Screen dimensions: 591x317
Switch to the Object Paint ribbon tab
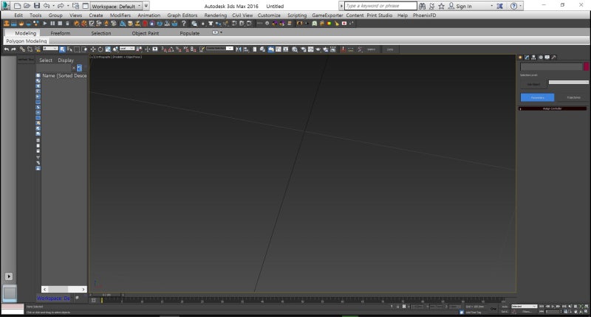coord(145,33)
